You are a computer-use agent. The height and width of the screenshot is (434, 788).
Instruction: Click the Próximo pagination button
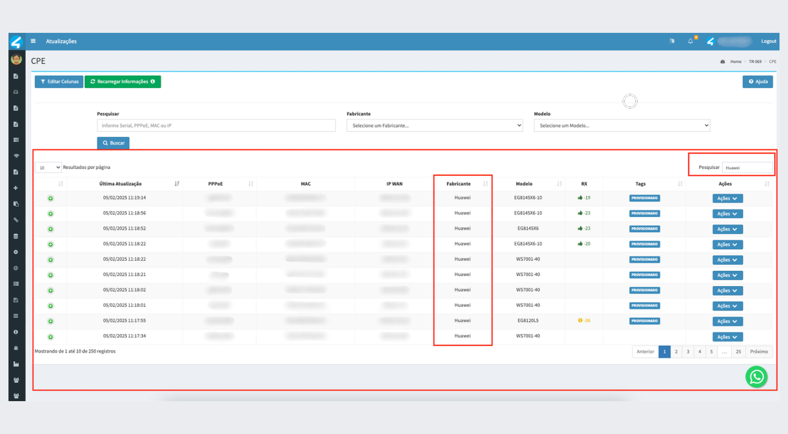point(758,352)
